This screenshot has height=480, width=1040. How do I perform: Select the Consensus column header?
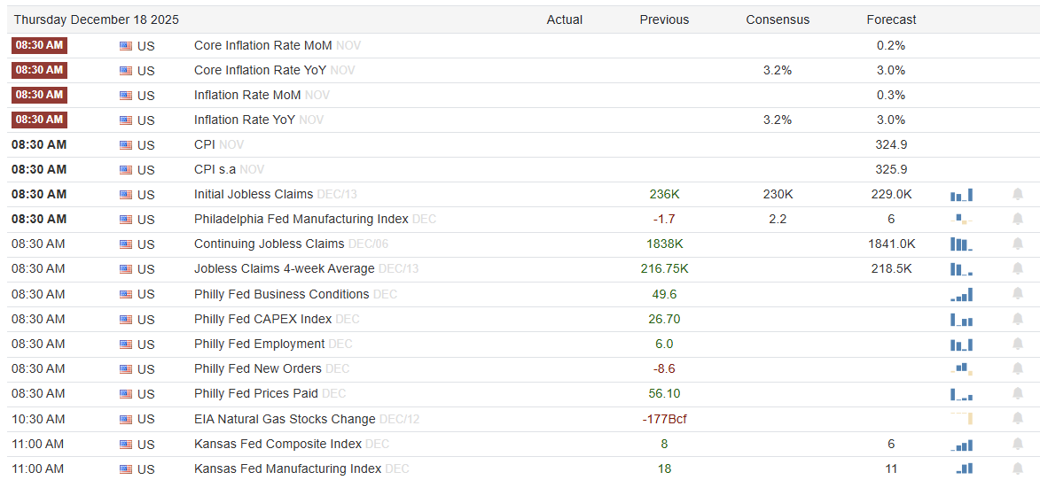tap(778, 19)
